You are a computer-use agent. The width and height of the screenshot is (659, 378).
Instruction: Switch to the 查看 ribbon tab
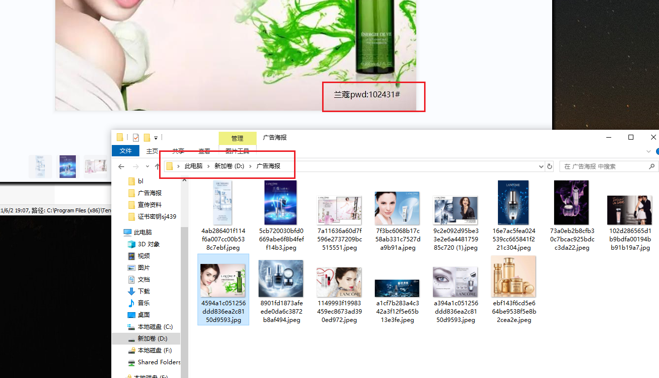204,151
